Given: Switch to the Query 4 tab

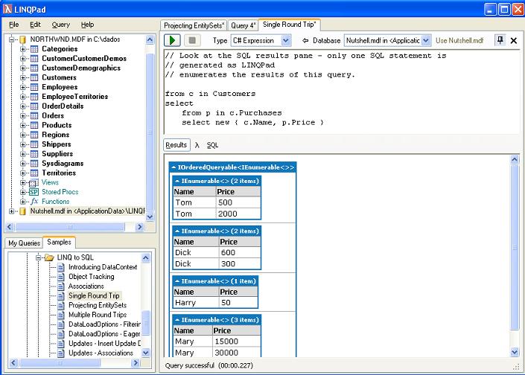Looking at the screenshot, I should pyautogui.click(x=243, y=26).
